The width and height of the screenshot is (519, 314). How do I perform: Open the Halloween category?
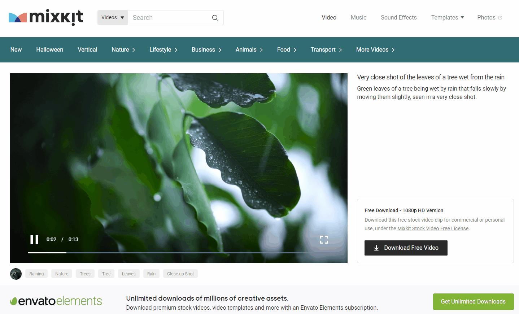(x=49, y=50)
